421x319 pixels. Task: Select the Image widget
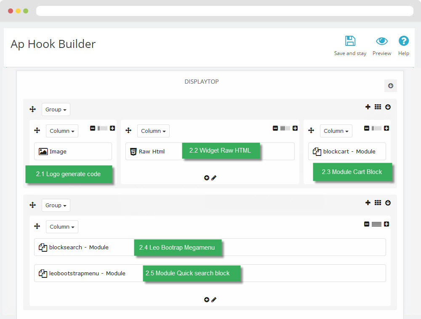[x=73, y=151]
